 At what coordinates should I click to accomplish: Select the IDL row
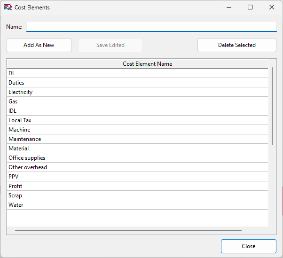coord(138,111)
